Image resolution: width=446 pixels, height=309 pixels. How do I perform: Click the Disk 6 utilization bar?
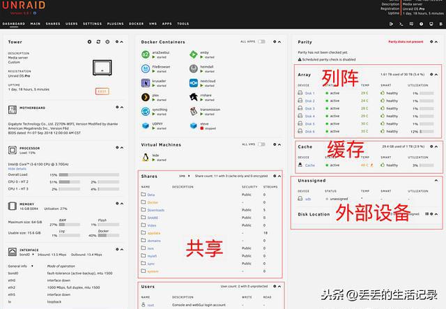tap(426, 132)
